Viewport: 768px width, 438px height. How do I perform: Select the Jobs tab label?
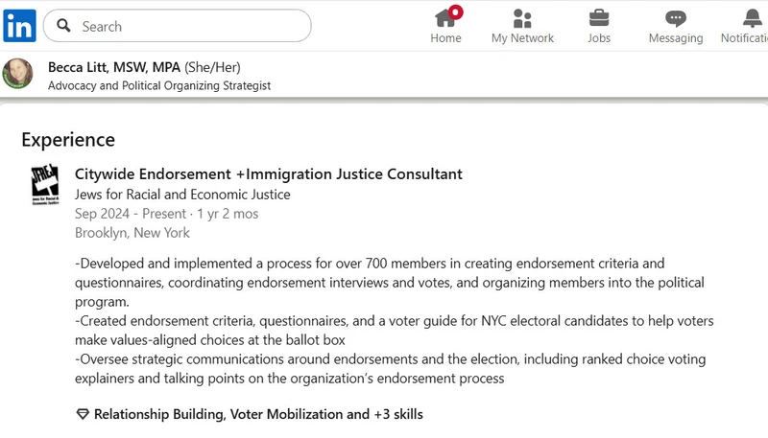click(x=599, y=38)
